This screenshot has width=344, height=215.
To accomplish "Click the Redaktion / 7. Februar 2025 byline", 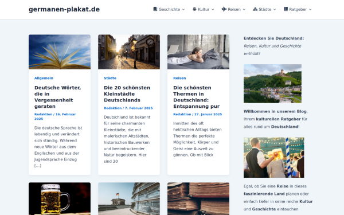I will 128,108.
